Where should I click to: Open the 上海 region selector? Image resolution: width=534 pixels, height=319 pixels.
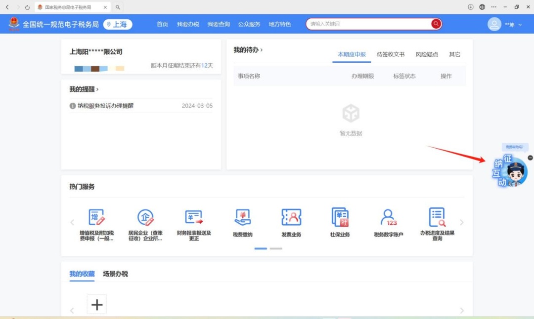tap(118, 25)
